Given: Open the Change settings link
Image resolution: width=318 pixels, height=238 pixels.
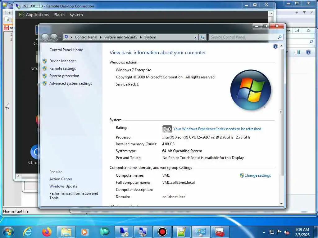Looking at the screenshot, I should (x=257, y=175).
